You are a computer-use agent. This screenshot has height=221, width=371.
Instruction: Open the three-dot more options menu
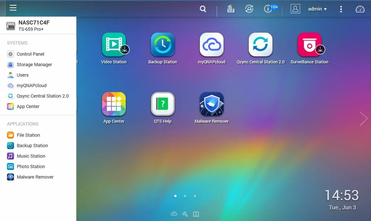pos(341,9)
